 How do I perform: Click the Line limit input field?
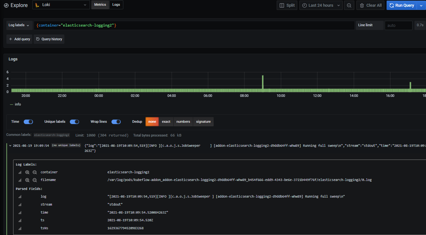click(x=398, y=25)
